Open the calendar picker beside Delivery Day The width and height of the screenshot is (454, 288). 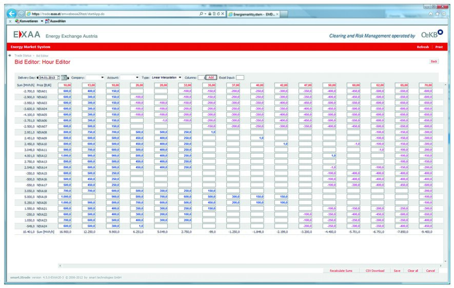coord(63,77)
